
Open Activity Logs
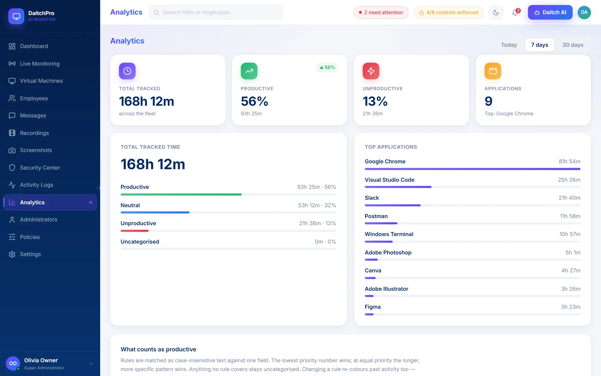pyautogui.click(x=50, y=185)
